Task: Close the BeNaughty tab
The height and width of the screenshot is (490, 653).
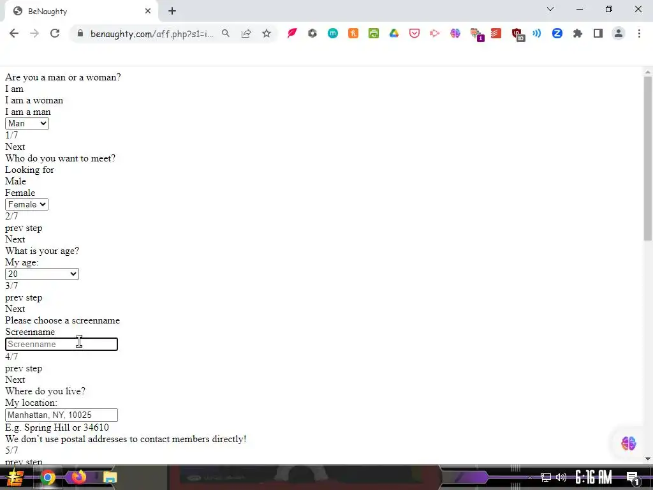Action: [x=148, y=11]
